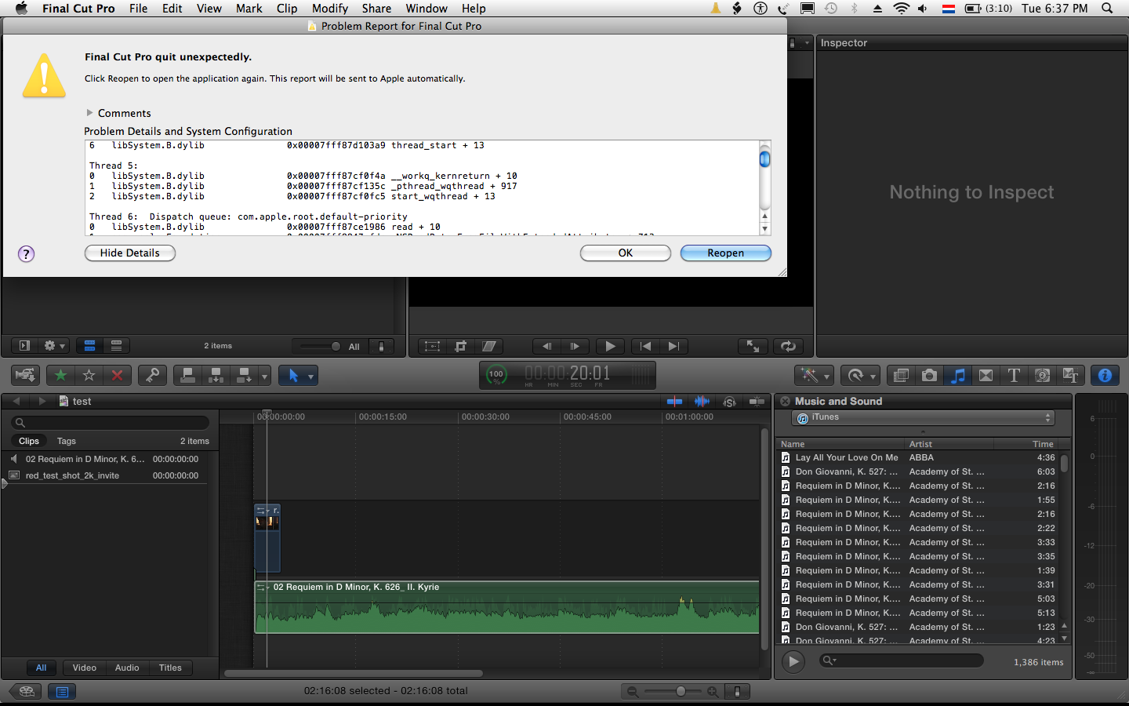Toggle timeline snapping button
Screen dimensions: 1129x706
(757, 402)
